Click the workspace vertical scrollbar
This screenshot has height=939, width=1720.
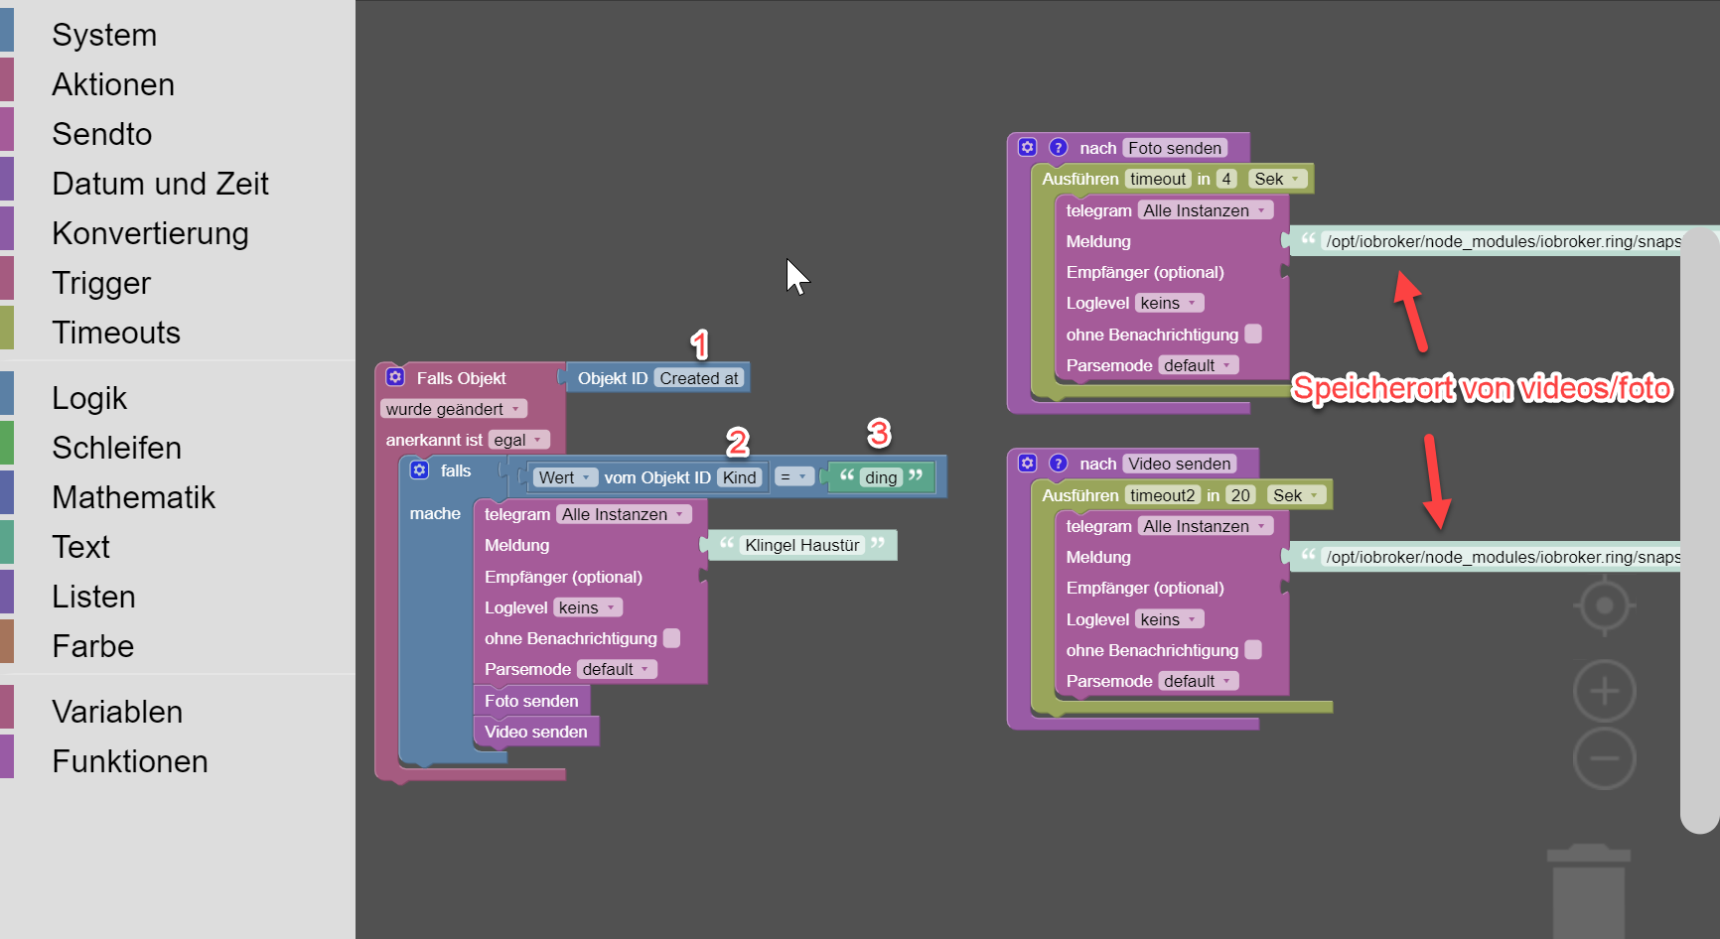(1700, 531)
